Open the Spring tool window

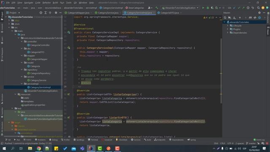(x=192, y=140)
